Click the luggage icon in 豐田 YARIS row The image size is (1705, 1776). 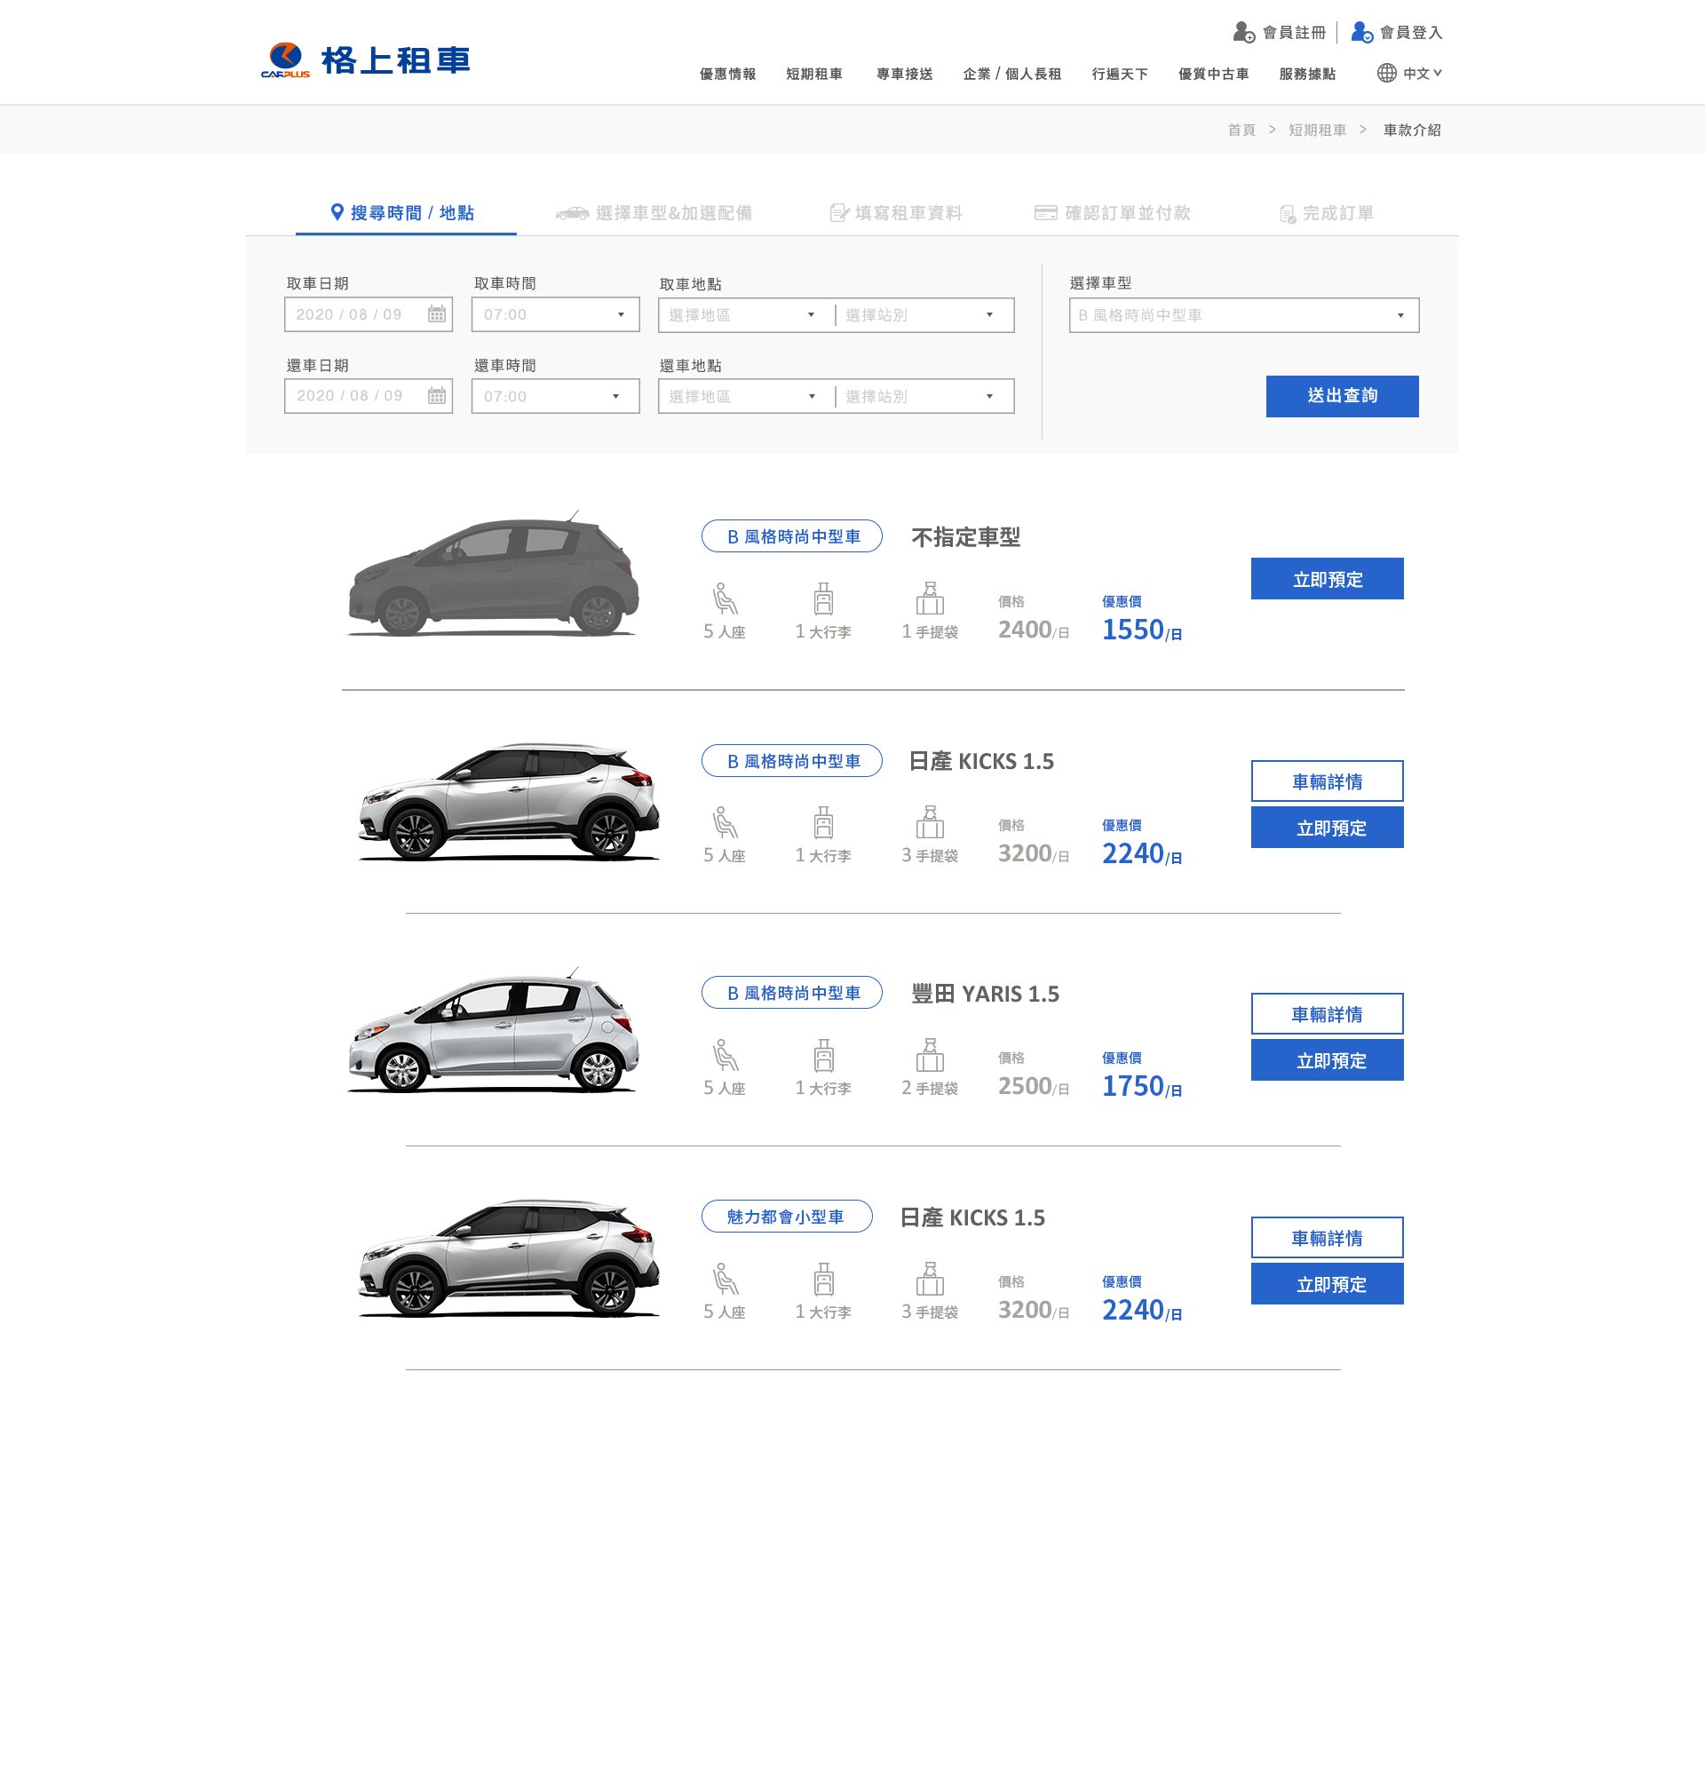(823, 1056)
